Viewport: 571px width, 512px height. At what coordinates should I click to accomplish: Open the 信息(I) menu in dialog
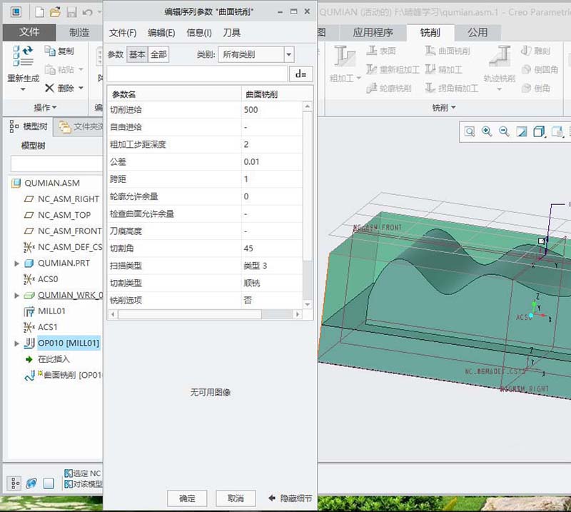pos(199,33)
